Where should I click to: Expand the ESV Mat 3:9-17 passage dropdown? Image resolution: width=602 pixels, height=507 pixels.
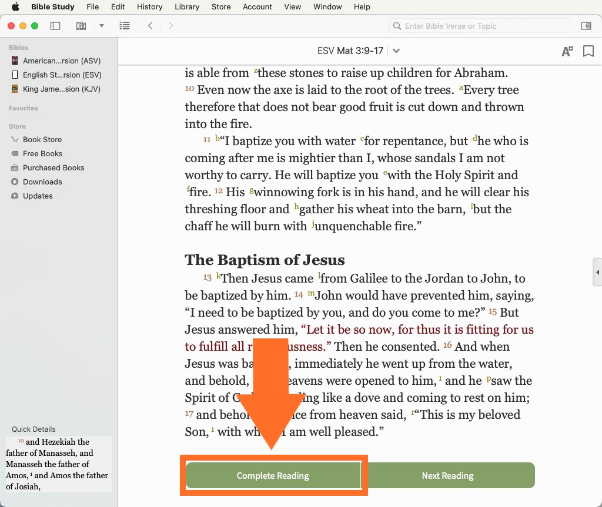click(x=396, y=51)
